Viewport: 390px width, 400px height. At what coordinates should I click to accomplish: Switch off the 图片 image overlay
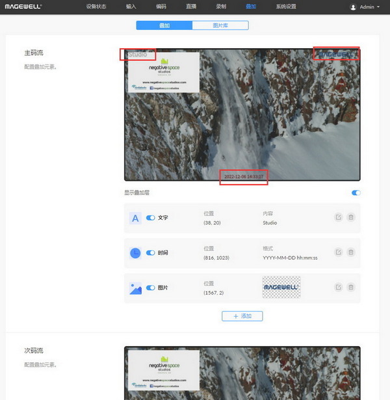[x=151, y=287]
